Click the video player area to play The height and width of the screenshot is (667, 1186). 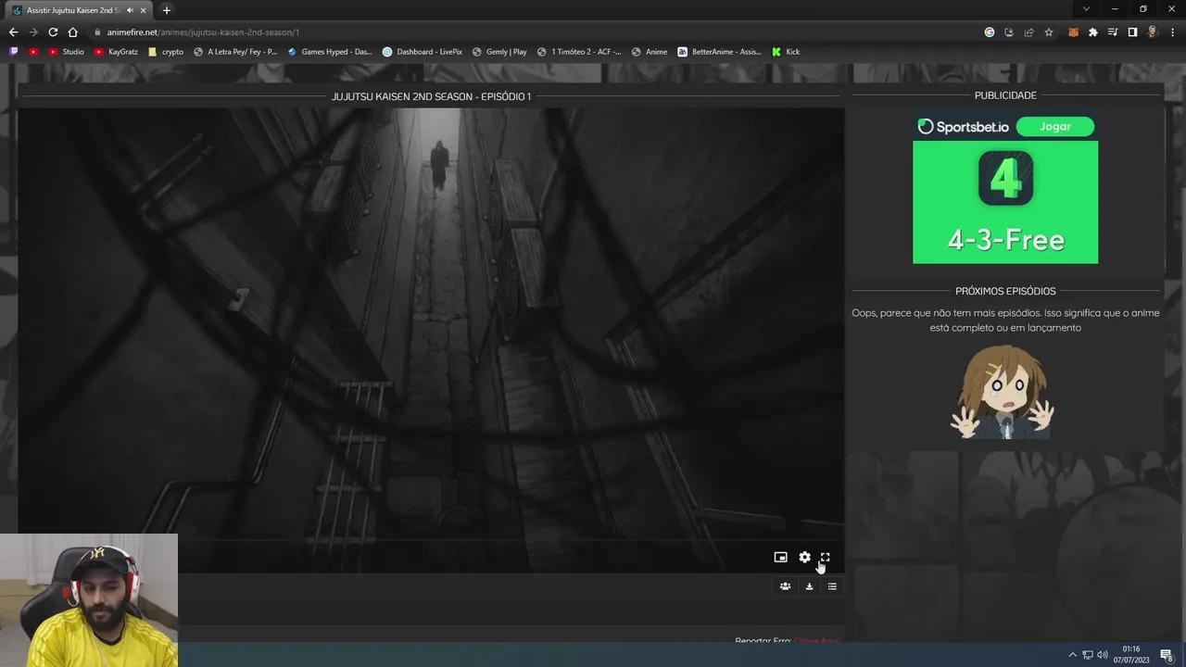[431, 339]
